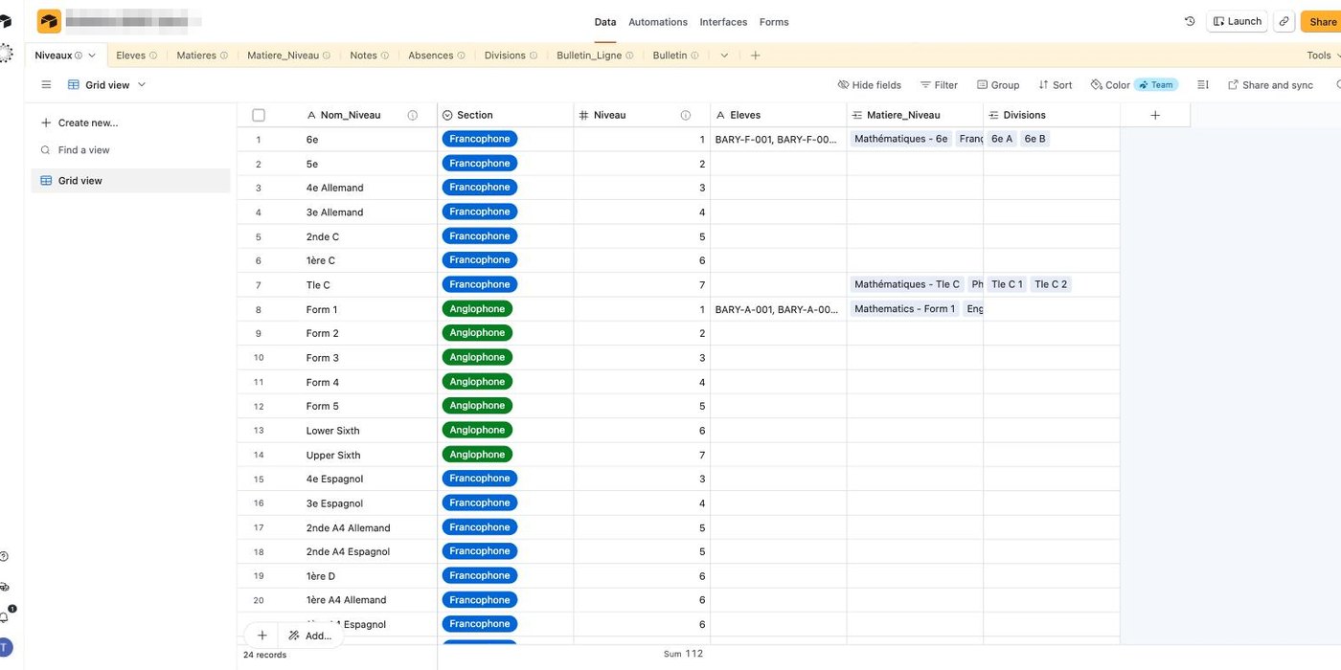Click the Add... button with wand icon
The image size is (1341, 670).
pos(310,636)
